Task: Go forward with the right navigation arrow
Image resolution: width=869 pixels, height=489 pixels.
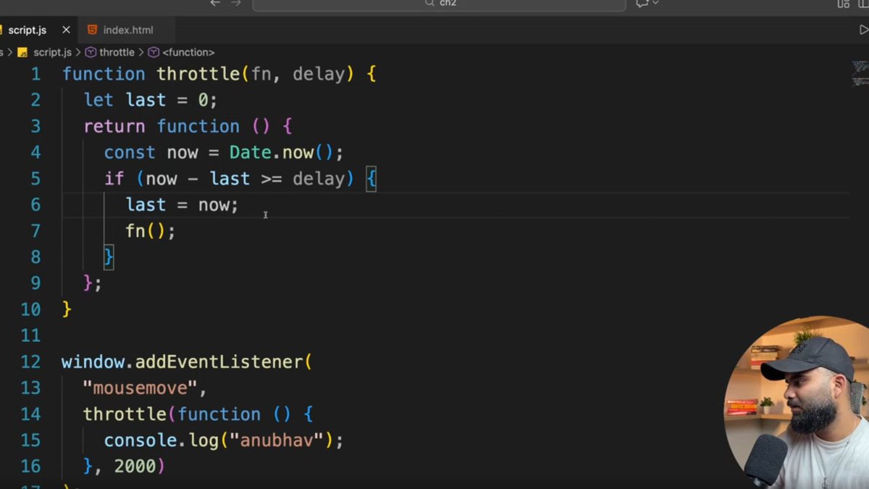Action: click(x=235, y=3)
